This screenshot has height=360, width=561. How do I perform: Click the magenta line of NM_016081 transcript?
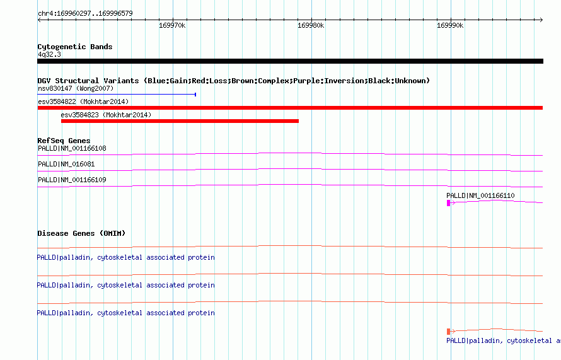pos(290,170)
